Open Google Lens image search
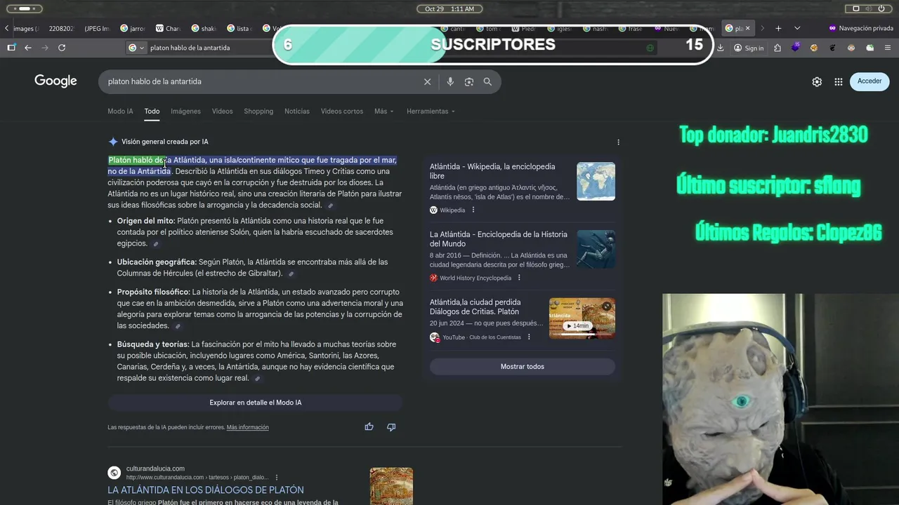 point(469,81)
